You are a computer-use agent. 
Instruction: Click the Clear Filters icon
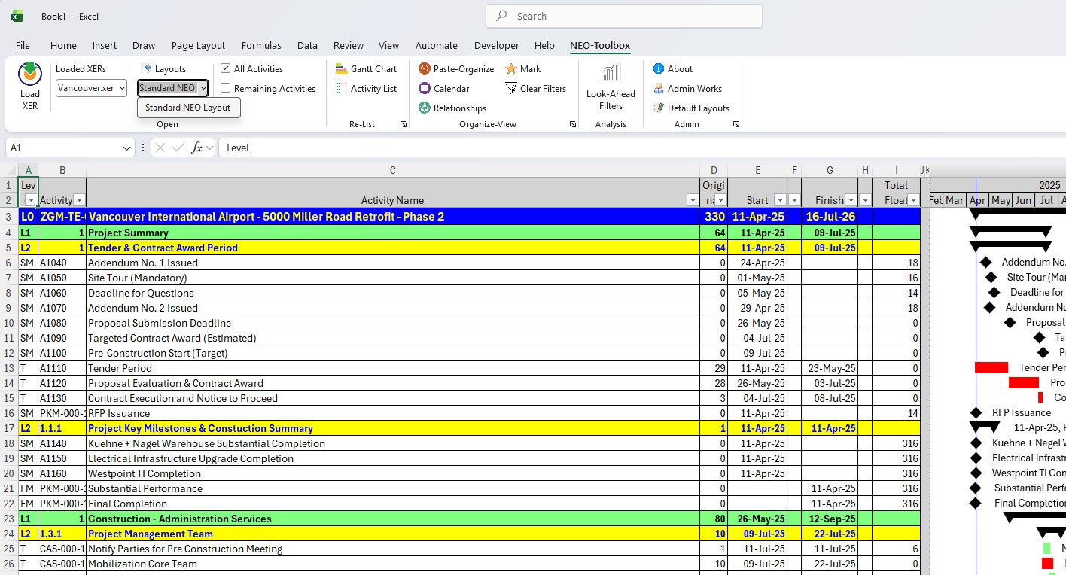tap(512, 88)
